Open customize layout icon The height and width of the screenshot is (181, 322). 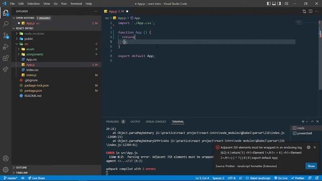286,4
